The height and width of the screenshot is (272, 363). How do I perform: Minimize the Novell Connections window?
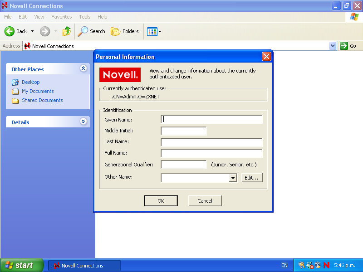click(x=336, y=6)
